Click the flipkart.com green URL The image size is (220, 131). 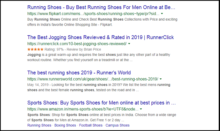point(93,14)
